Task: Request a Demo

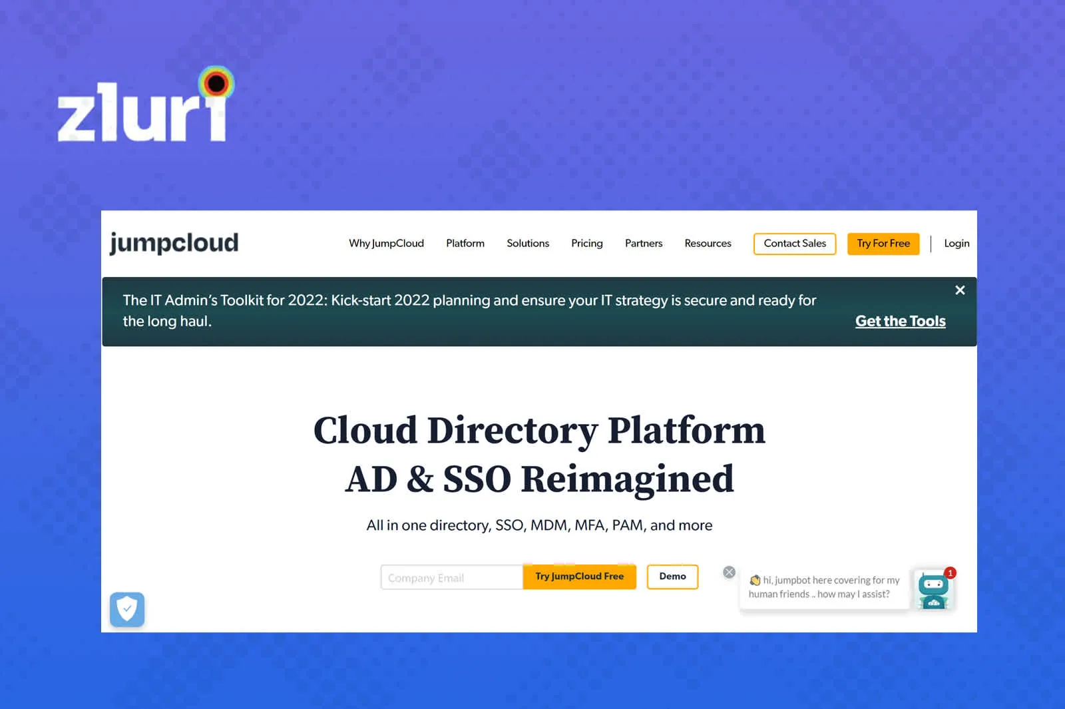Action: coord(672,577)
